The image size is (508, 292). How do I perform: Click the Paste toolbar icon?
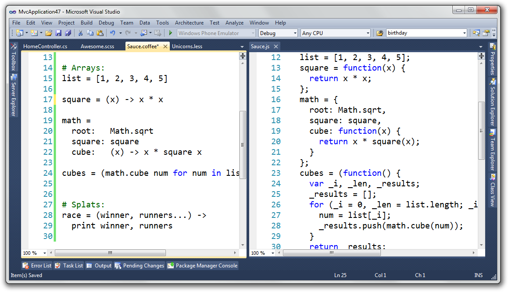coord(100,33)
